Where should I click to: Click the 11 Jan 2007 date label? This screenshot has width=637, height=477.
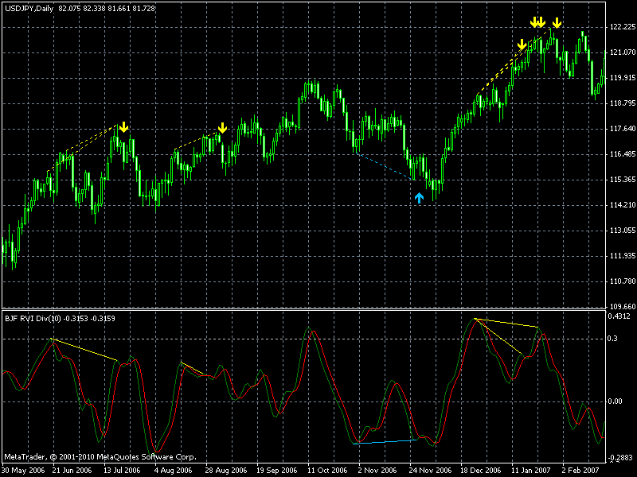(531, 471)
